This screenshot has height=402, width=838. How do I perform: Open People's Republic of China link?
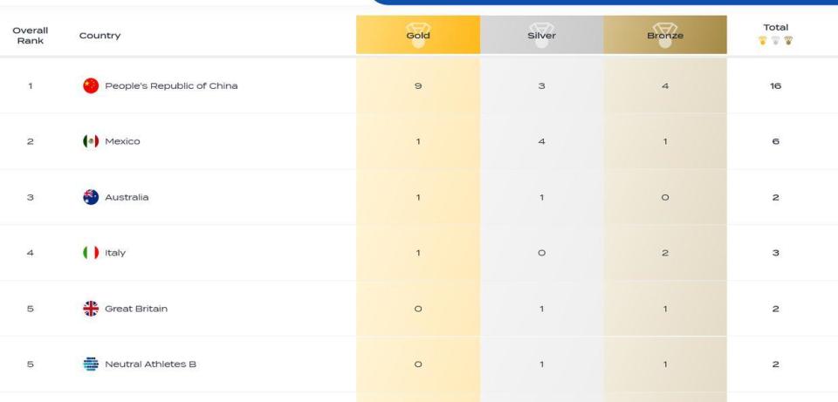coord(171,85)
